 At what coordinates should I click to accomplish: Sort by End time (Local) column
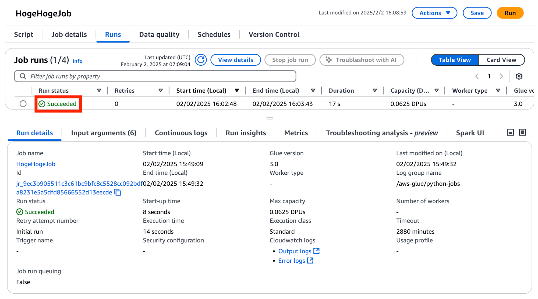(313, 90)
